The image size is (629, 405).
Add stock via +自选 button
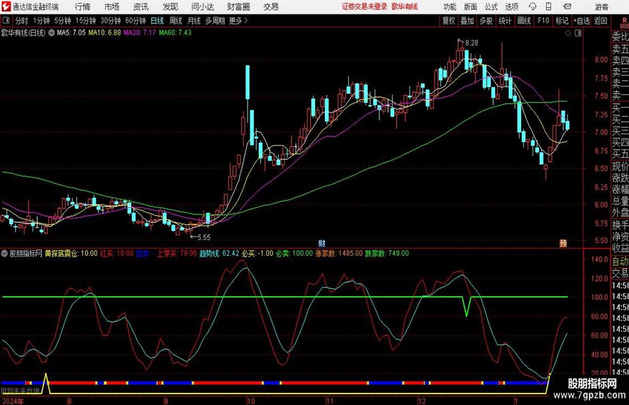[x=582, y=21]
